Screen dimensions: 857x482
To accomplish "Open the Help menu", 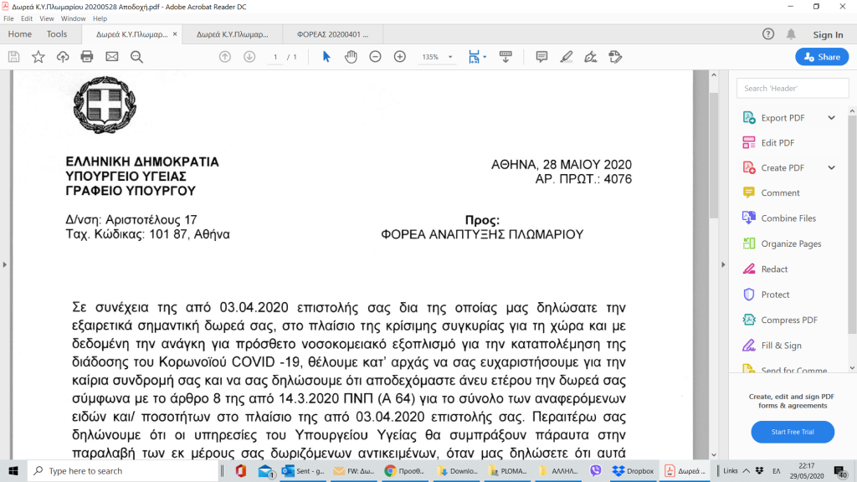I will coord(100,18).
